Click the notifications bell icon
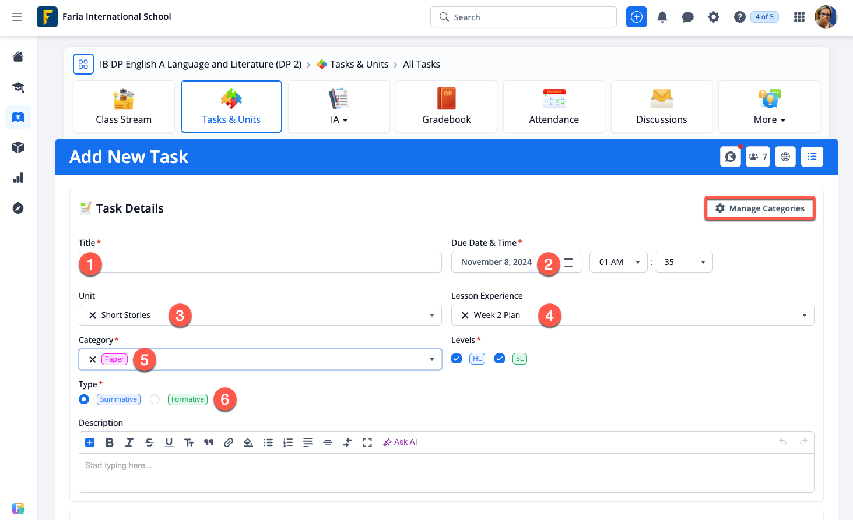853x520 pixels. [x=662, y=17]
